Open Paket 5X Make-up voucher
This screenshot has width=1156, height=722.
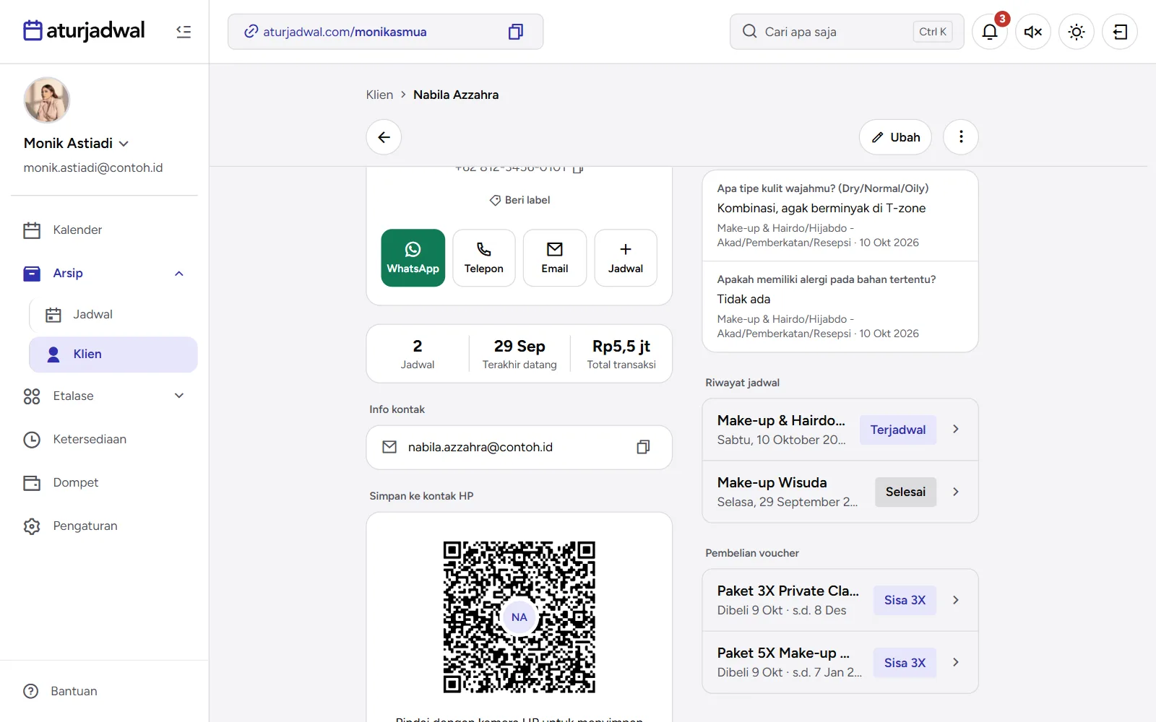[840, 662]
